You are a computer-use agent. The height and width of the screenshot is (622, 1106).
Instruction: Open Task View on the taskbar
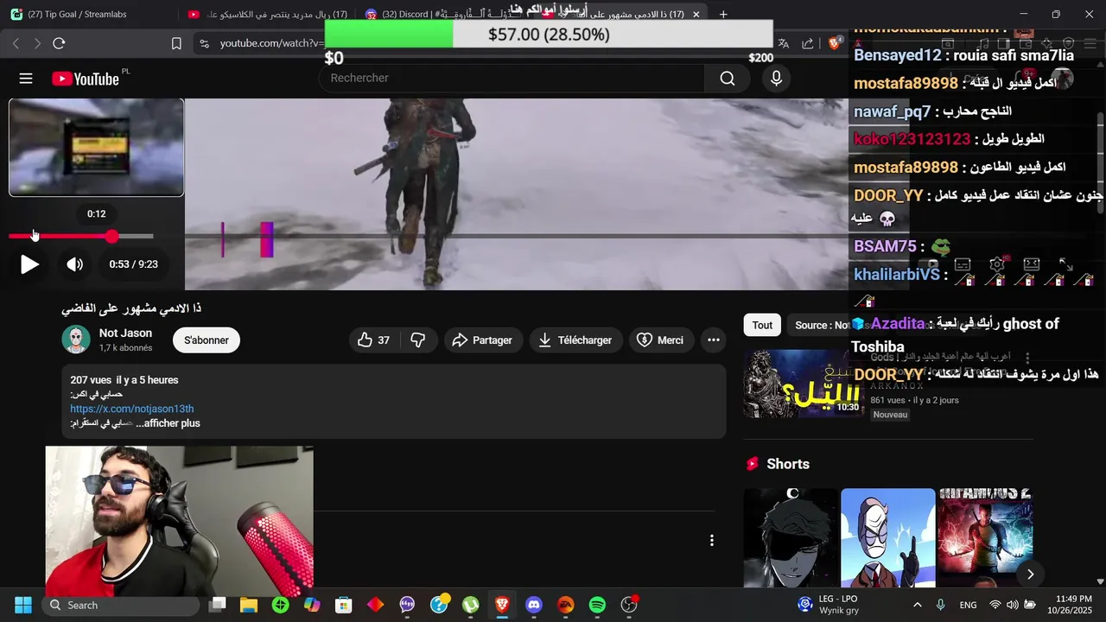218,605
